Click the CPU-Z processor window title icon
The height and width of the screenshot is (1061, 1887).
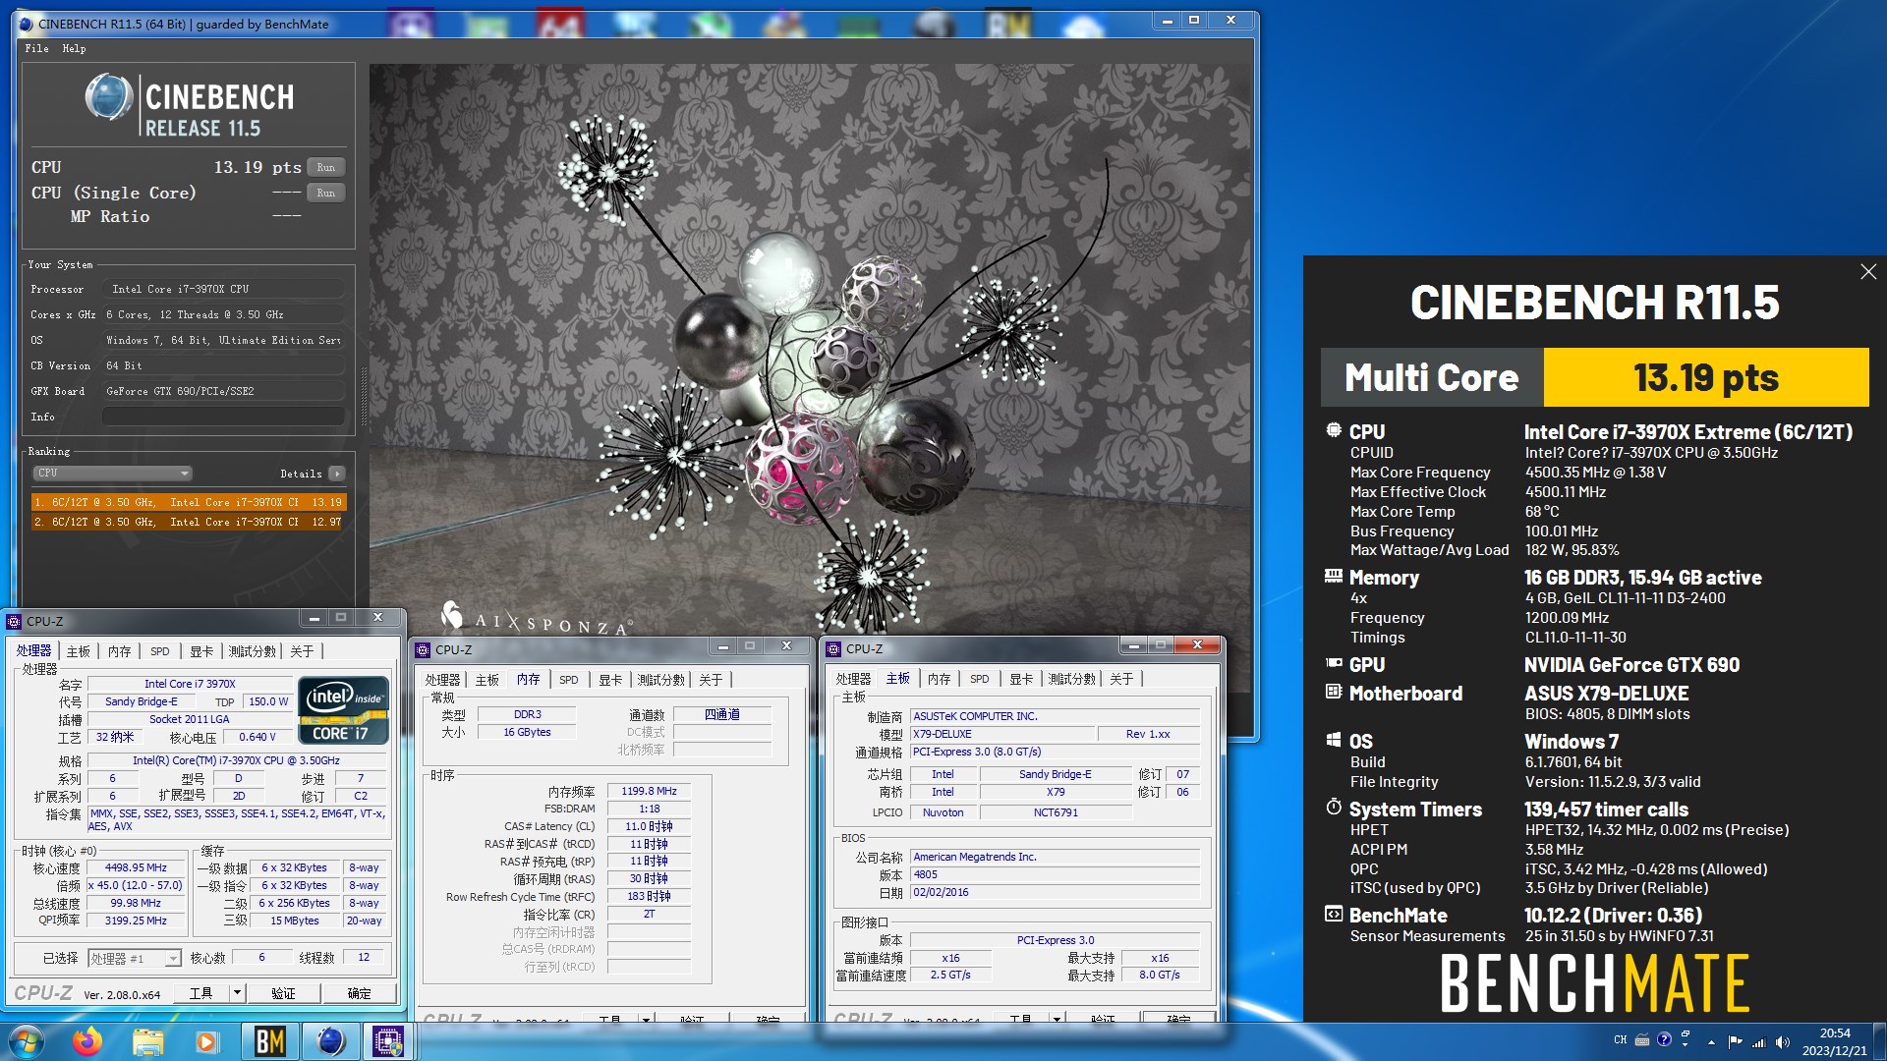point(14,621)
